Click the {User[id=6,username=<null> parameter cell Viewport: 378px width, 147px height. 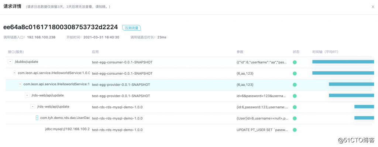coord(262,119)
